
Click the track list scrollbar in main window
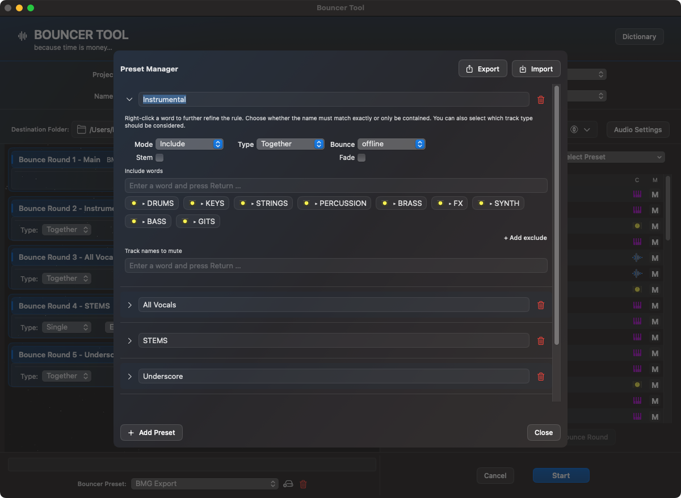pos(668,207)
